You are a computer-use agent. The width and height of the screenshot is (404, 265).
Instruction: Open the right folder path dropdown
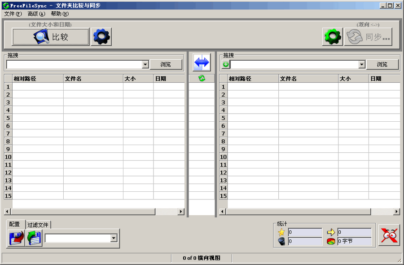pos(362,64)
